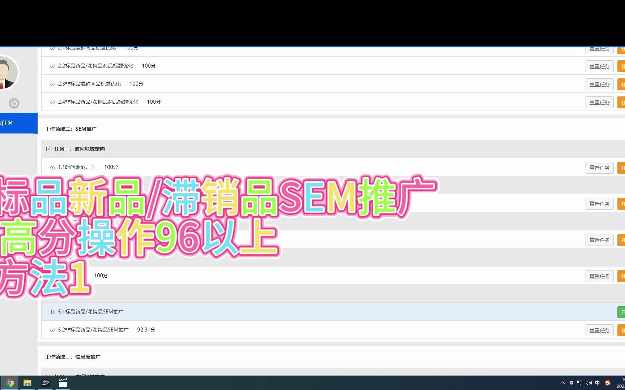625x390 pixels.
Task: Open Google Chrome from the taskbar
Action: tap(10, 383)
